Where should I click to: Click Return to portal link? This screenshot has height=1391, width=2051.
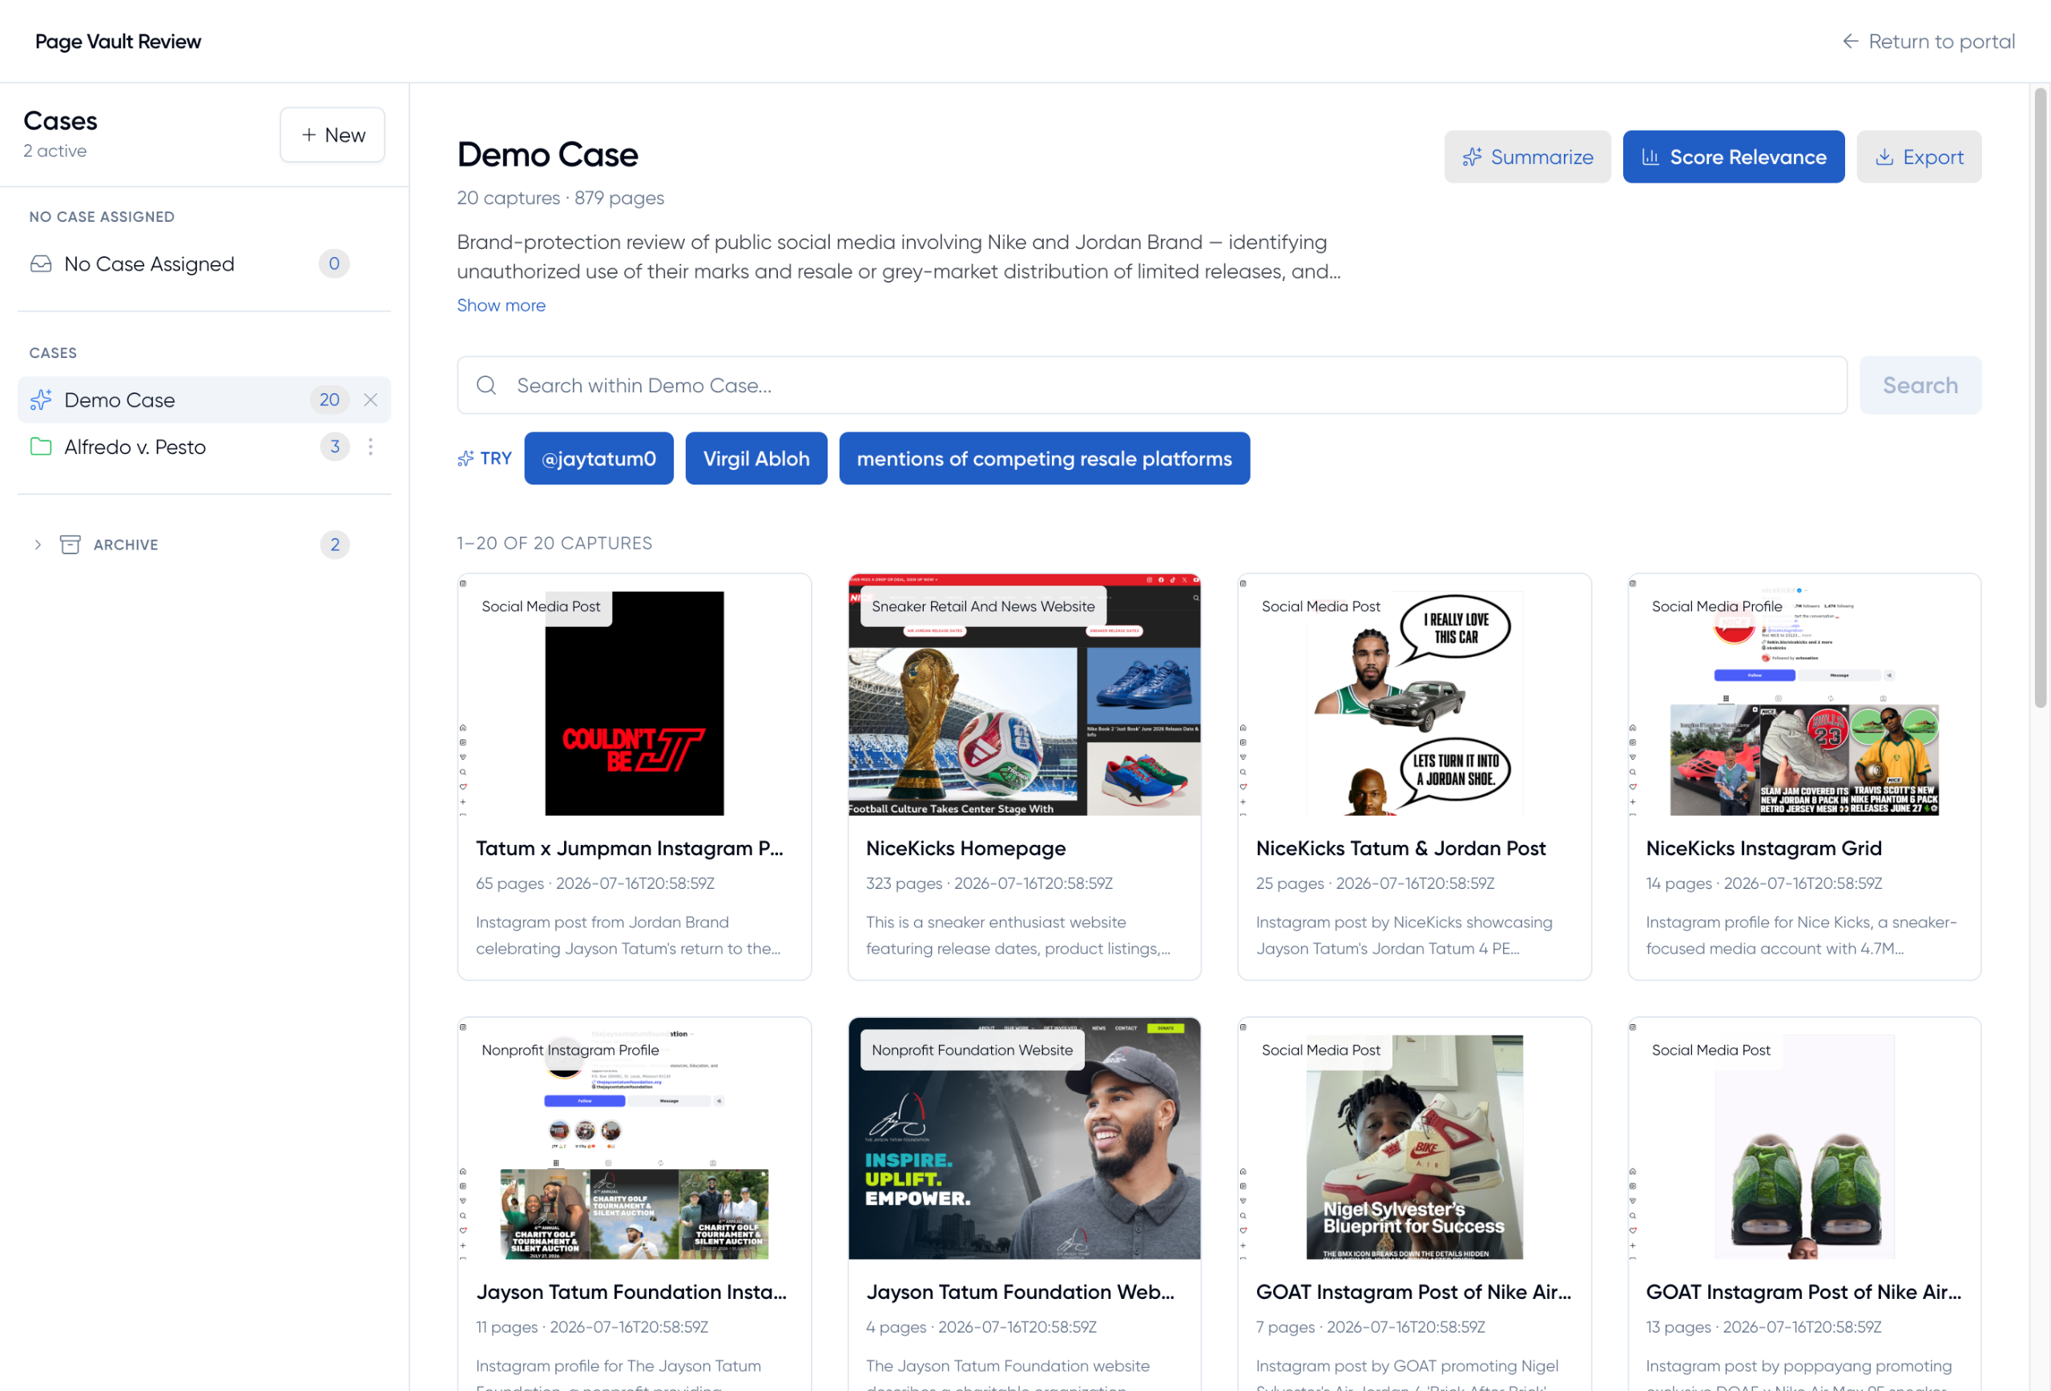click(x=1928, y=42)
